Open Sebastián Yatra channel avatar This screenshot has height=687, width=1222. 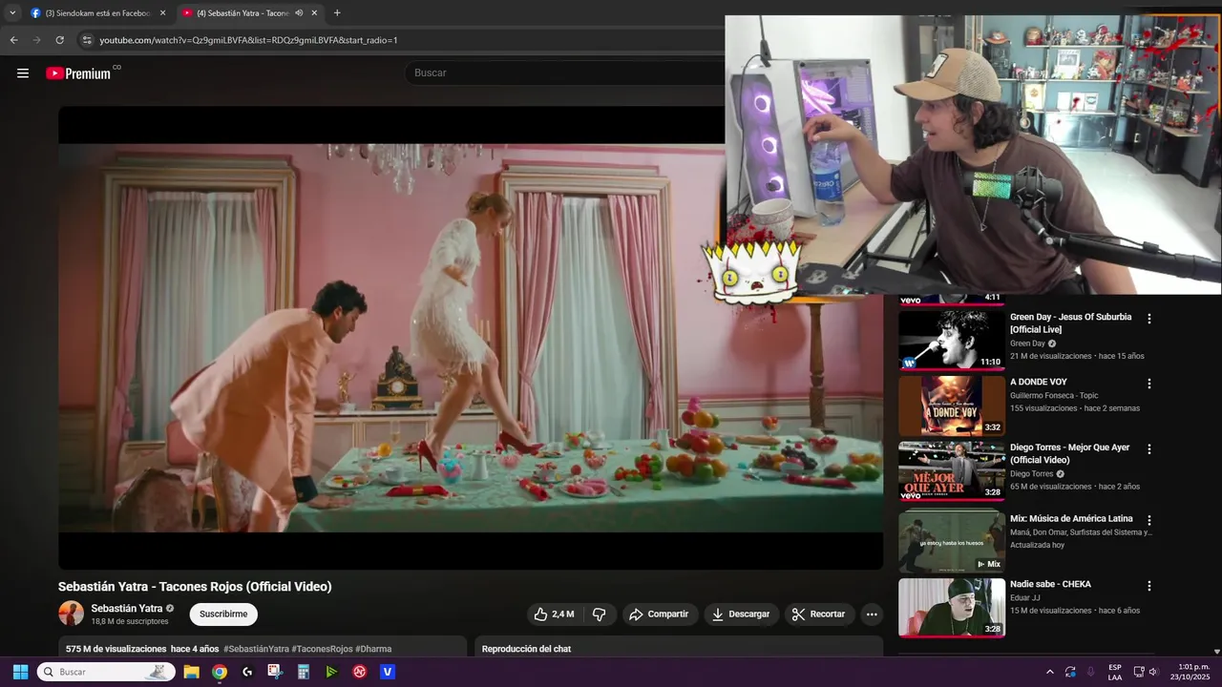click(71, 614)
